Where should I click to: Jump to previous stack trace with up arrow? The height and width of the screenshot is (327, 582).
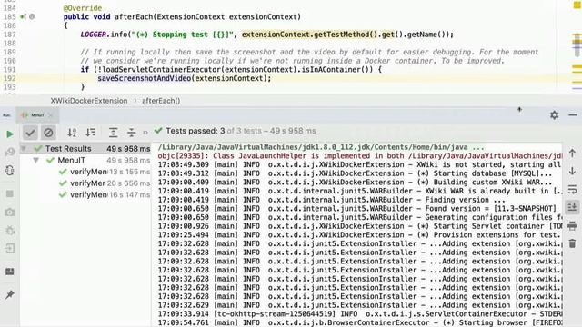[572, 153]
